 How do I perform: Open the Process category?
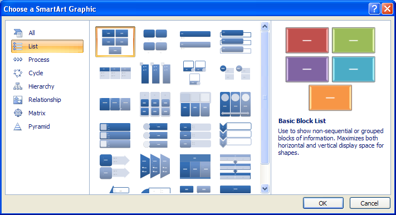point(47,60)
